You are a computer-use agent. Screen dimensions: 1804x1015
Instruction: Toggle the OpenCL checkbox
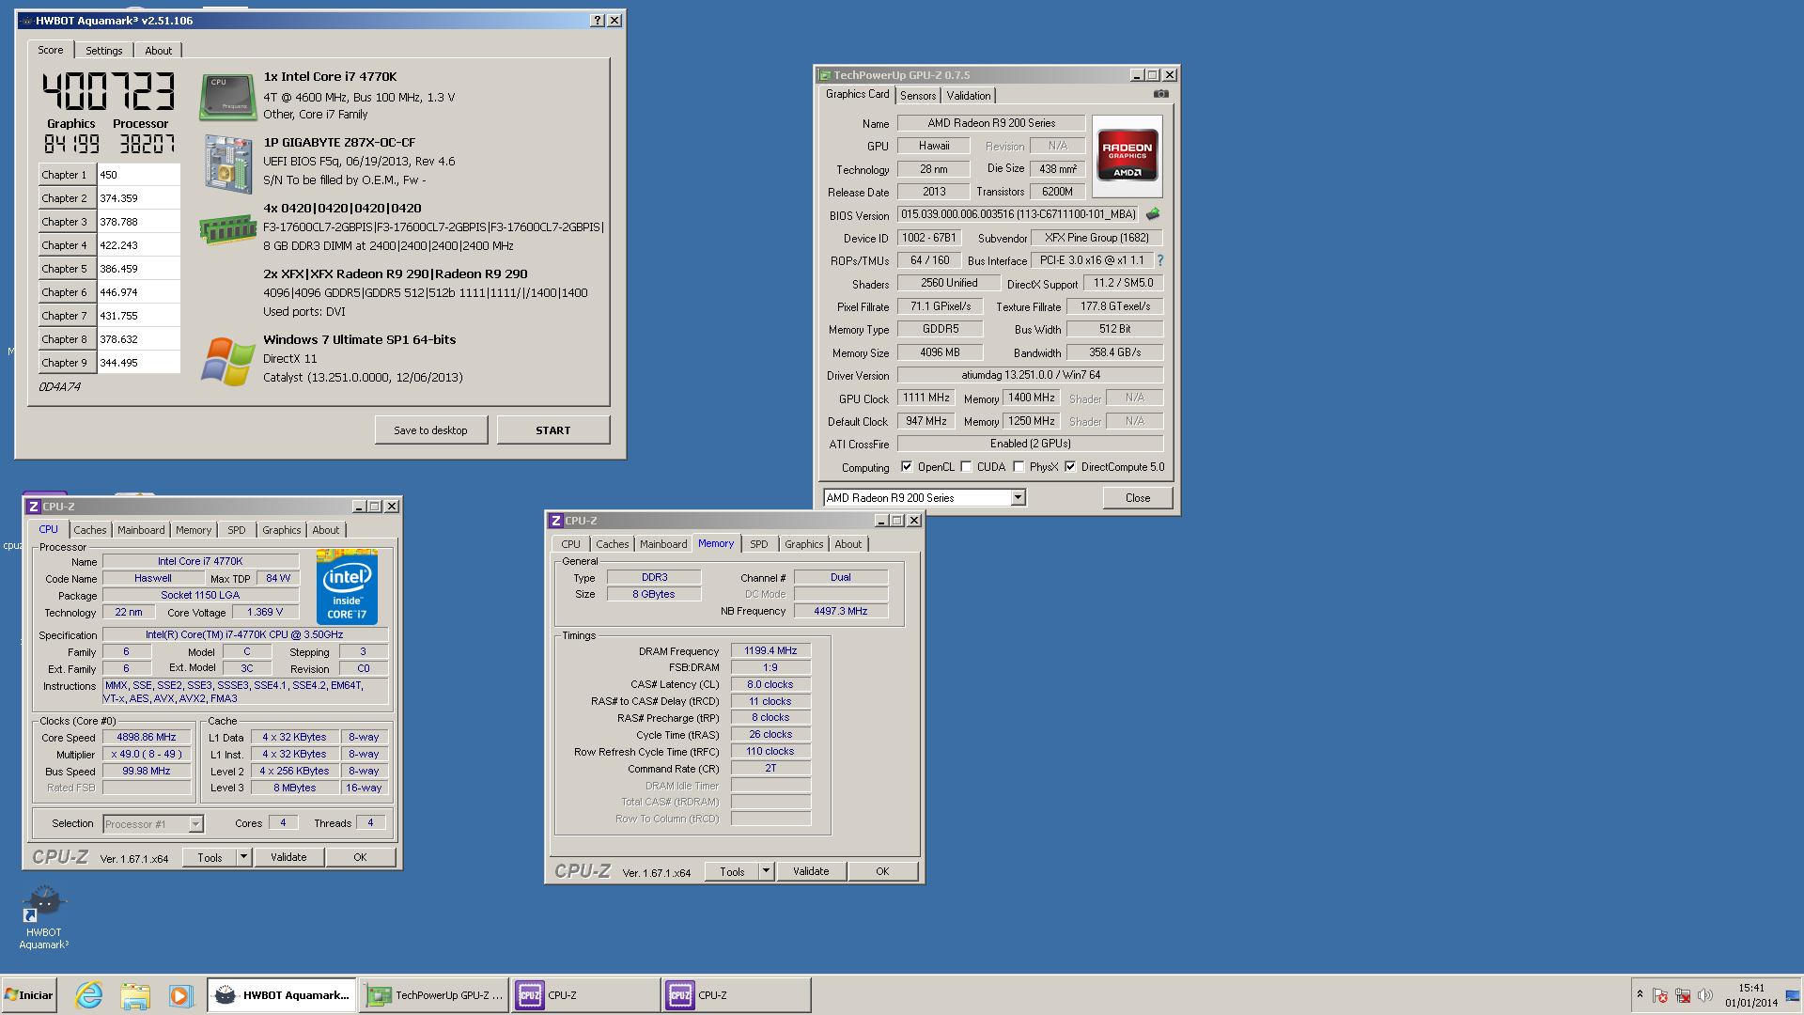click(907, 466)
